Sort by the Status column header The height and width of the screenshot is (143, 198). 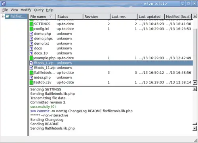pyautogui.click(x=70, y=17)
